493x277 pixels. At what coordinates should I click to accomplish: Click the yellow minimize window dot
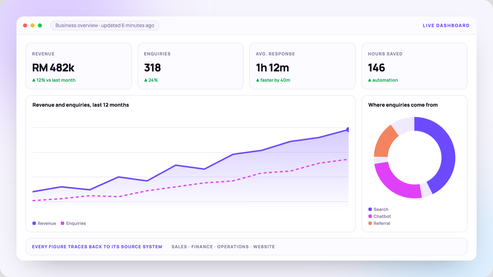tap(33, 25)
